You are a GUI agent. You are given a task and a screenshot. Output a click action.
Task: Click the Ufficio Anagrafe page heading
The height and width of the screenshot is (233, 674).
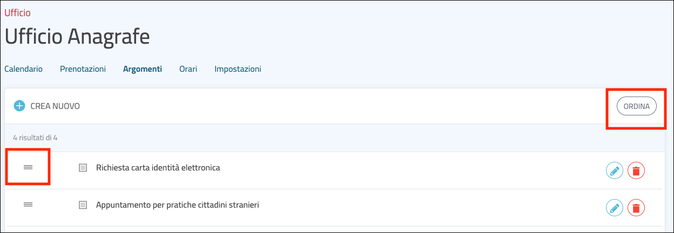(77, 37)
